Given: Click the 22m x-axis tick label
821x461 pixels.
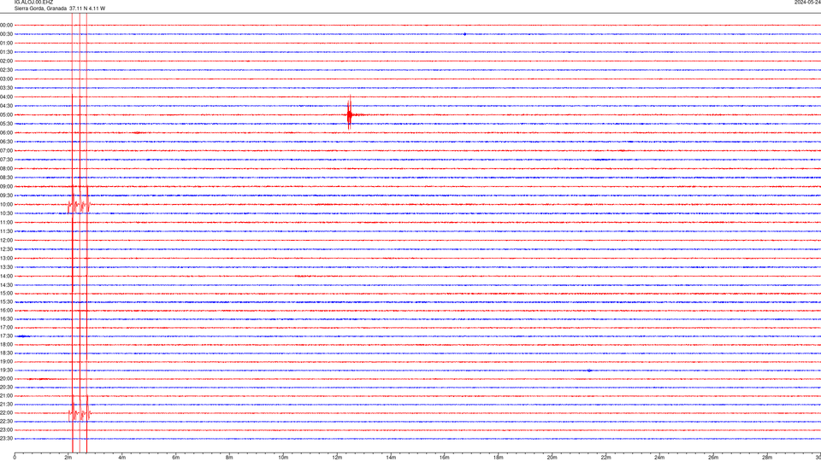Looking at the screenshot, I should 605,458.
